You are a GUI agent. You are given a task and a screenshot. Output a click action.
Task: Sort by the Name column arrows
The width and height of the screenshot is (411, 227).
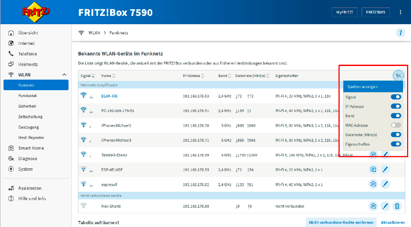(114, 76)
